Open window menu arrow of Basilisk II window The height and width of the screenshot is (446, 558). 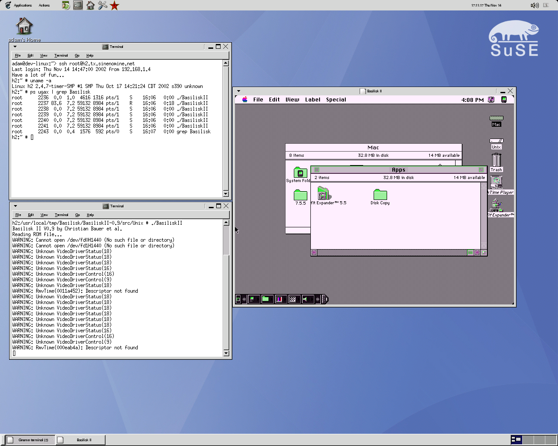point(238,91)
